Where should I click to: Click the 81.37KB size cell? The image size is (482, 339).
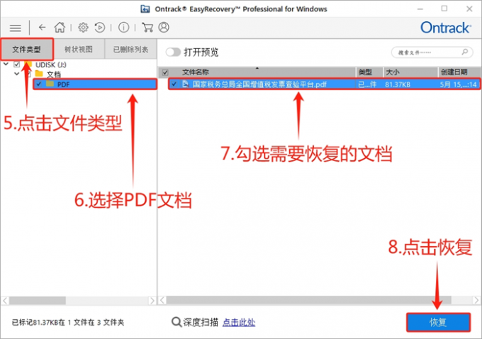click(x=398, y=84)
